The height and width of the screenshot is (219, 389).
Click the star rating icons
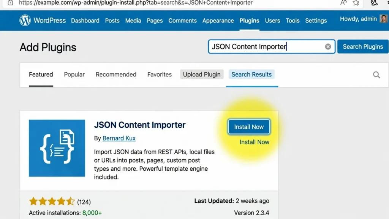pos(52,202)
